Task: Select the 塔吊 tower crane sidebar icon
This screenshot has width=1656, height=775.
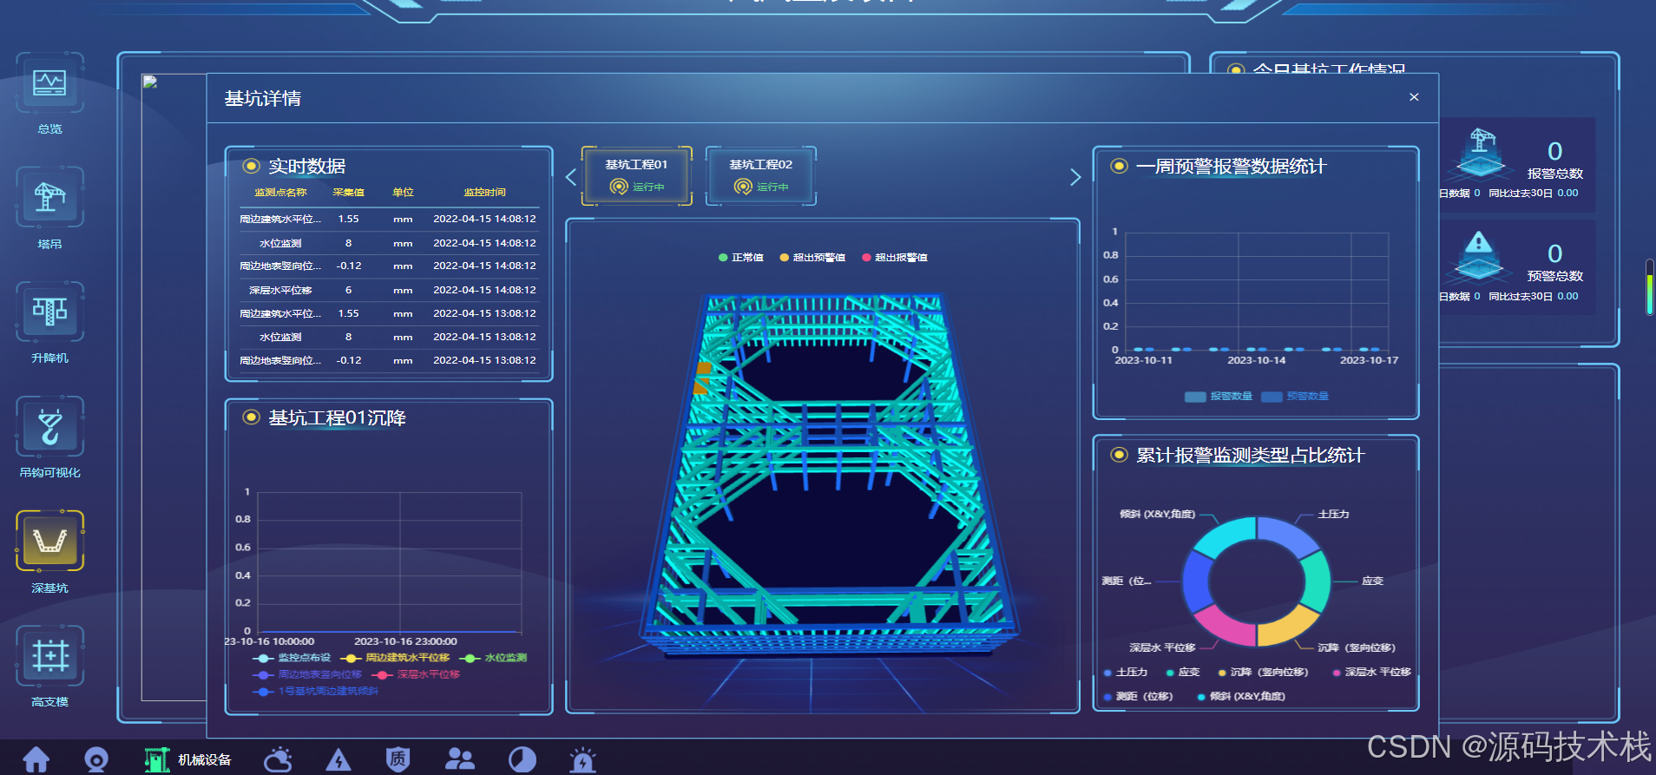Action: pos(49,198)
